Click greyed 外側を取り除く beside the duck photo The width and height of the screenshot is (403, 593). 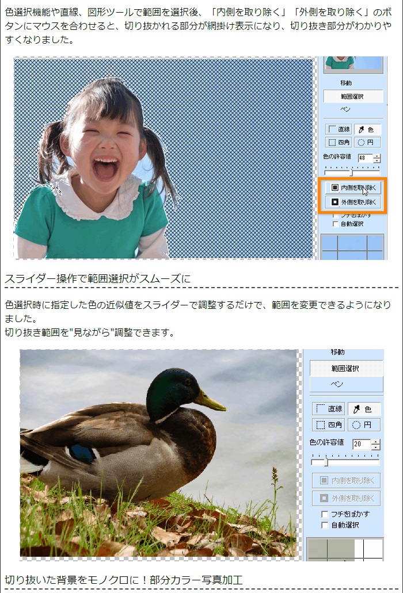[346, 498]
